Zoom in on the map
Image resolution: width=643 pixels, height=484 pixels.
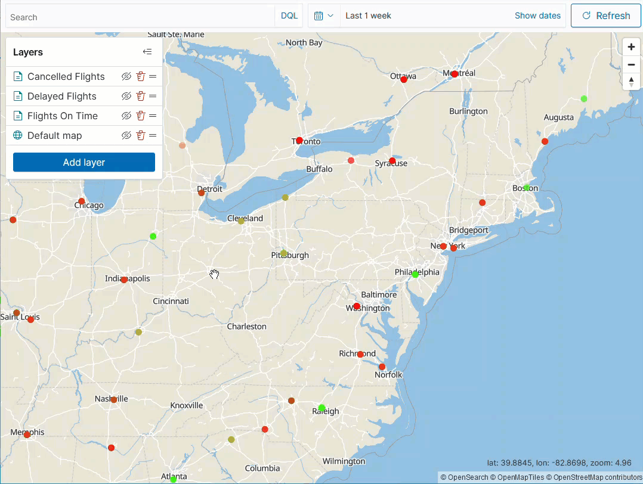(631, 46)
